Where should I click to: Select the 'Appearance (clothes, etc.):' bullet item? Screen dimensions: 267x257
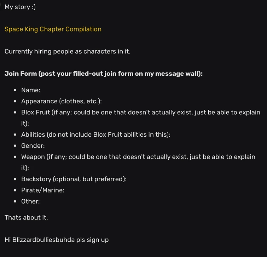62,101
